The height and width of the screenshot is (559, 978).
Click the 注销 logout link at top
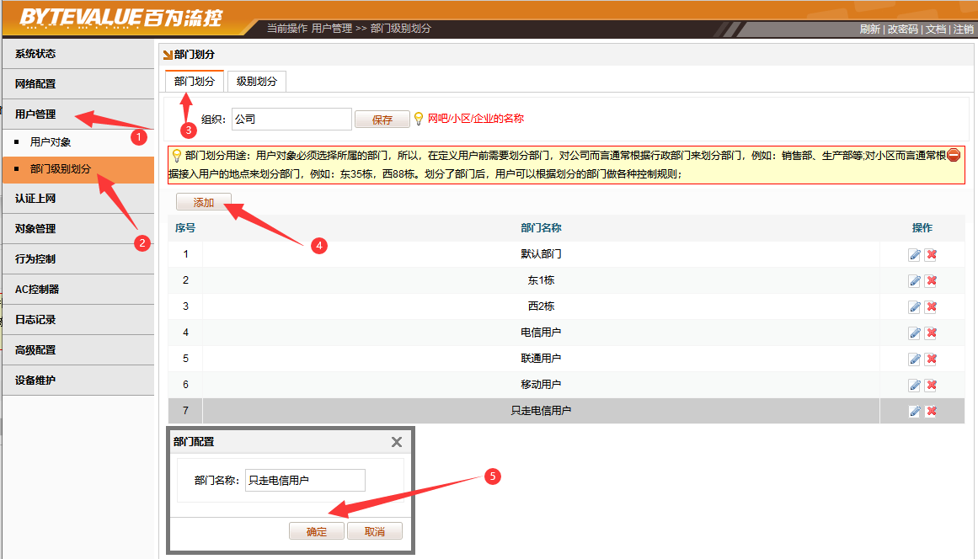(964, 29)
